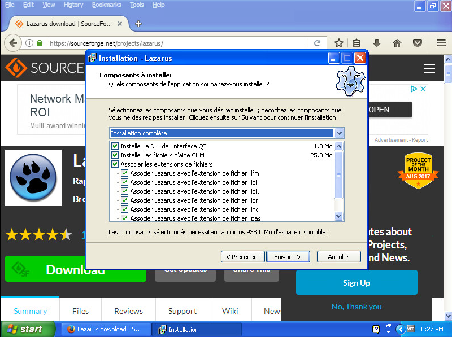
Task: Uncheck the .lpi file extension association
Action: point(124,182)
